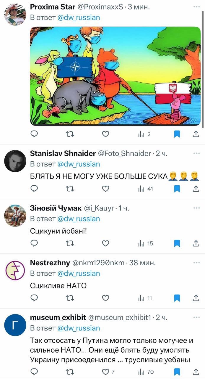This screenshot has width=205, height=379.
Task: Reply to Proxima Star's tweet
Action: (x=34, y=134)
